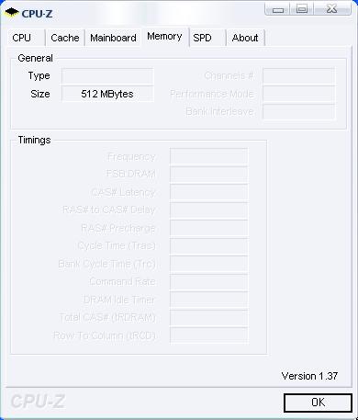
Task: Click the FSB:DRAM value field
Action: pyautogui.click(x=208, y=175)
